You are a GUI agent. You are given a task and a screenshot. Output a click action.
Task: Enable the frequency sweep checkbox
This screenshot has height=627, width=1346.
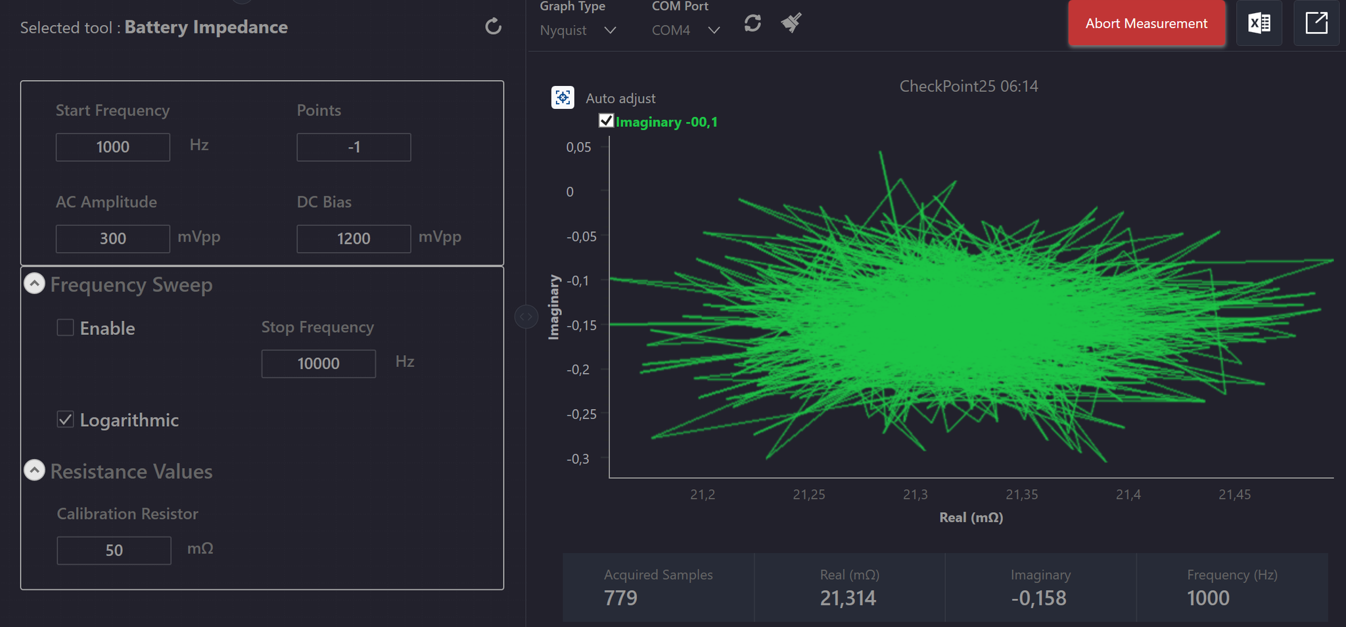click(x=65, y=327)
